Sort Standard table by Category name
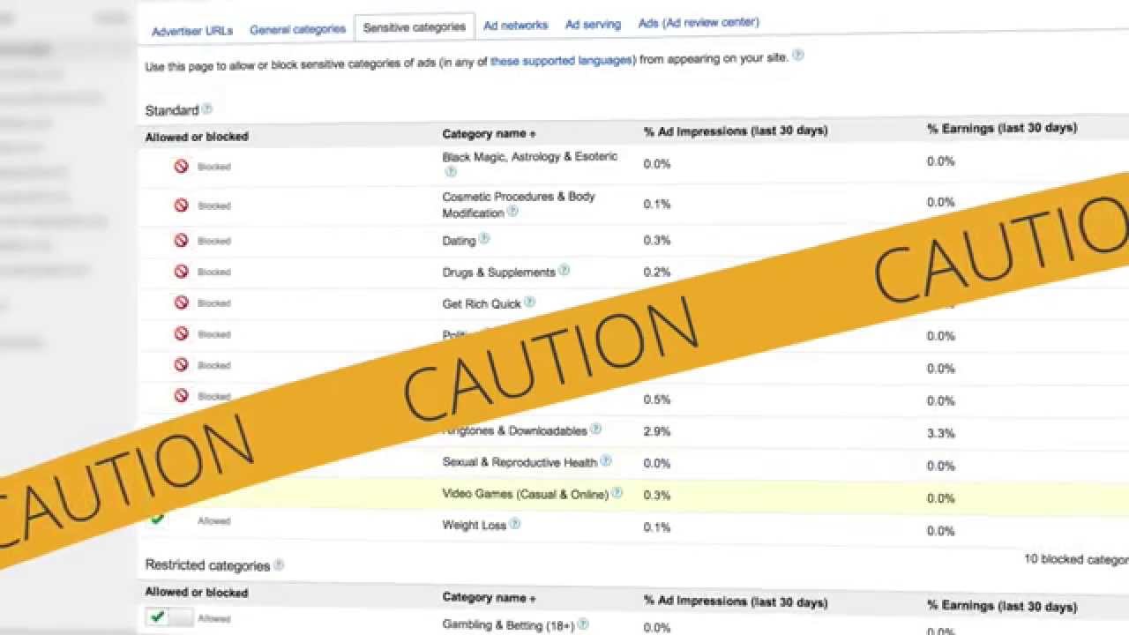This screenshot has height=635, width=1129. coord(489,134)
